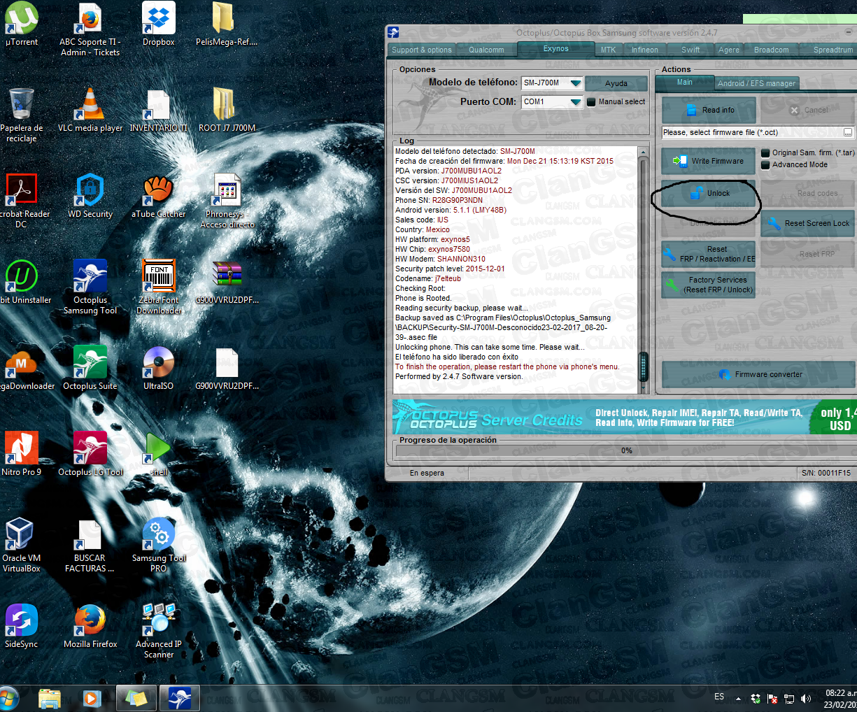Launch VLC media player shortcut

90,111
